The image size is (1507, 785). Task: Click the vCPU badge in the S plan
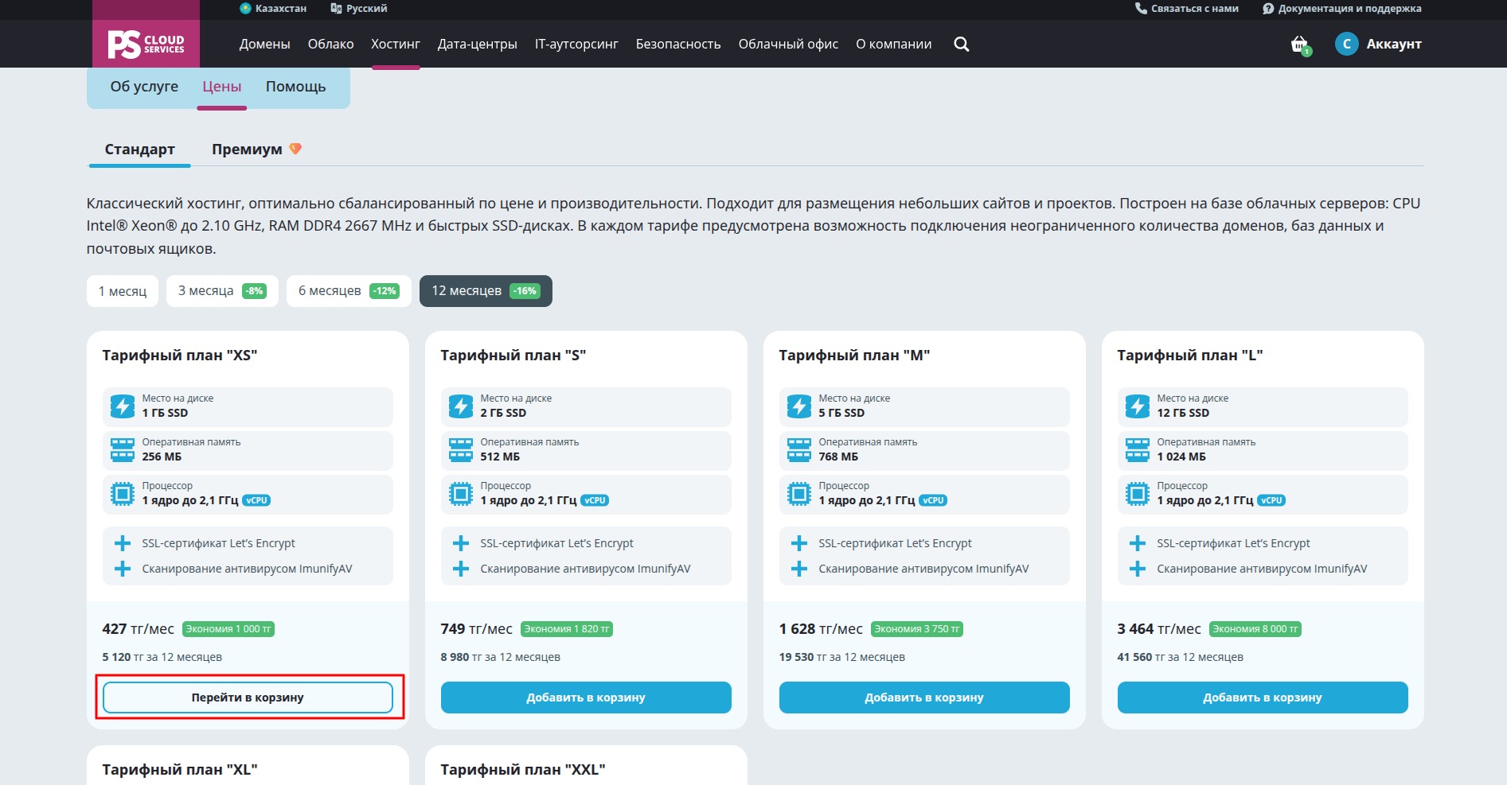tap(595, 501)
